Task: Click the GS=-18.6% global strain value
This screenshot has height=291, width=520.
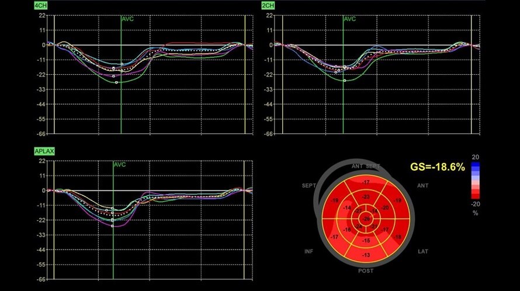Action: (x=437, y=167)
